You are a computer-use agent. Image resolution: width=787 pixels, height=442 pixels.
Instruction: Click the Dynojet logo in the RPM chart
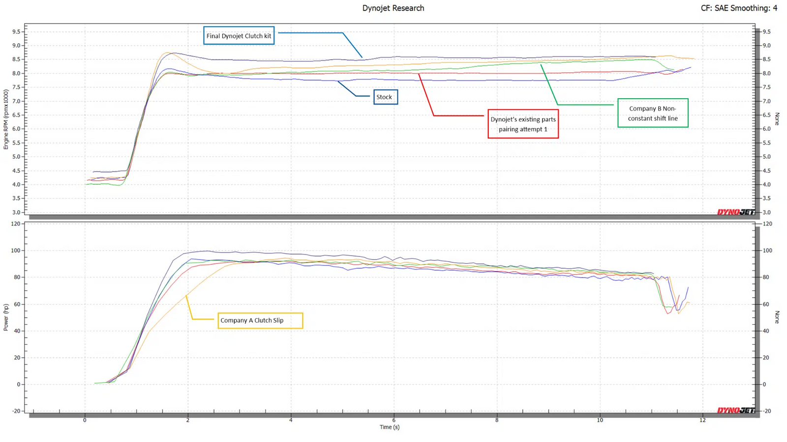coord(735,212)
